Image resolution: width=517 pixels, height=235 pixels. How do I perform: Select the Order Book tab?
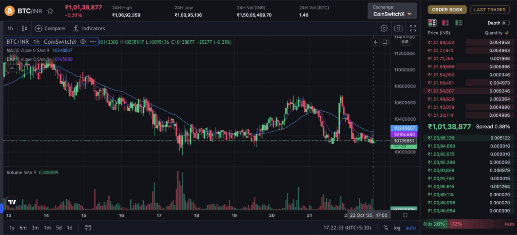[x=447, y=9]
